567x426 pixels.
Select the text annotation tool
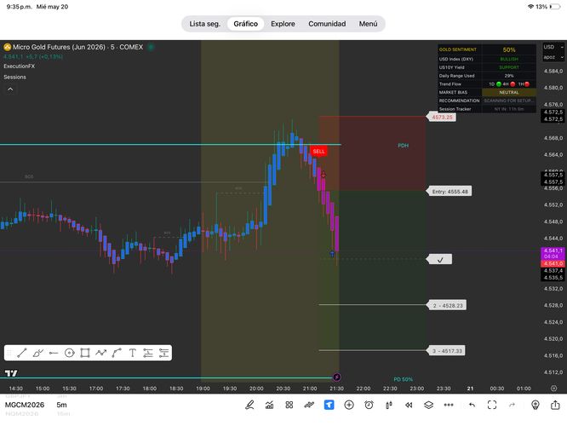(132, 353)
